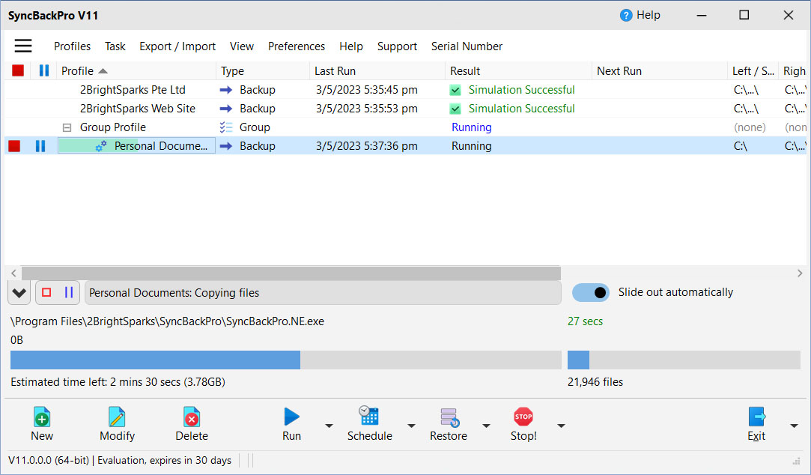Open the Serial Number menu
Viewport: 811px width, 475px height.
click(x=467, y=46)
